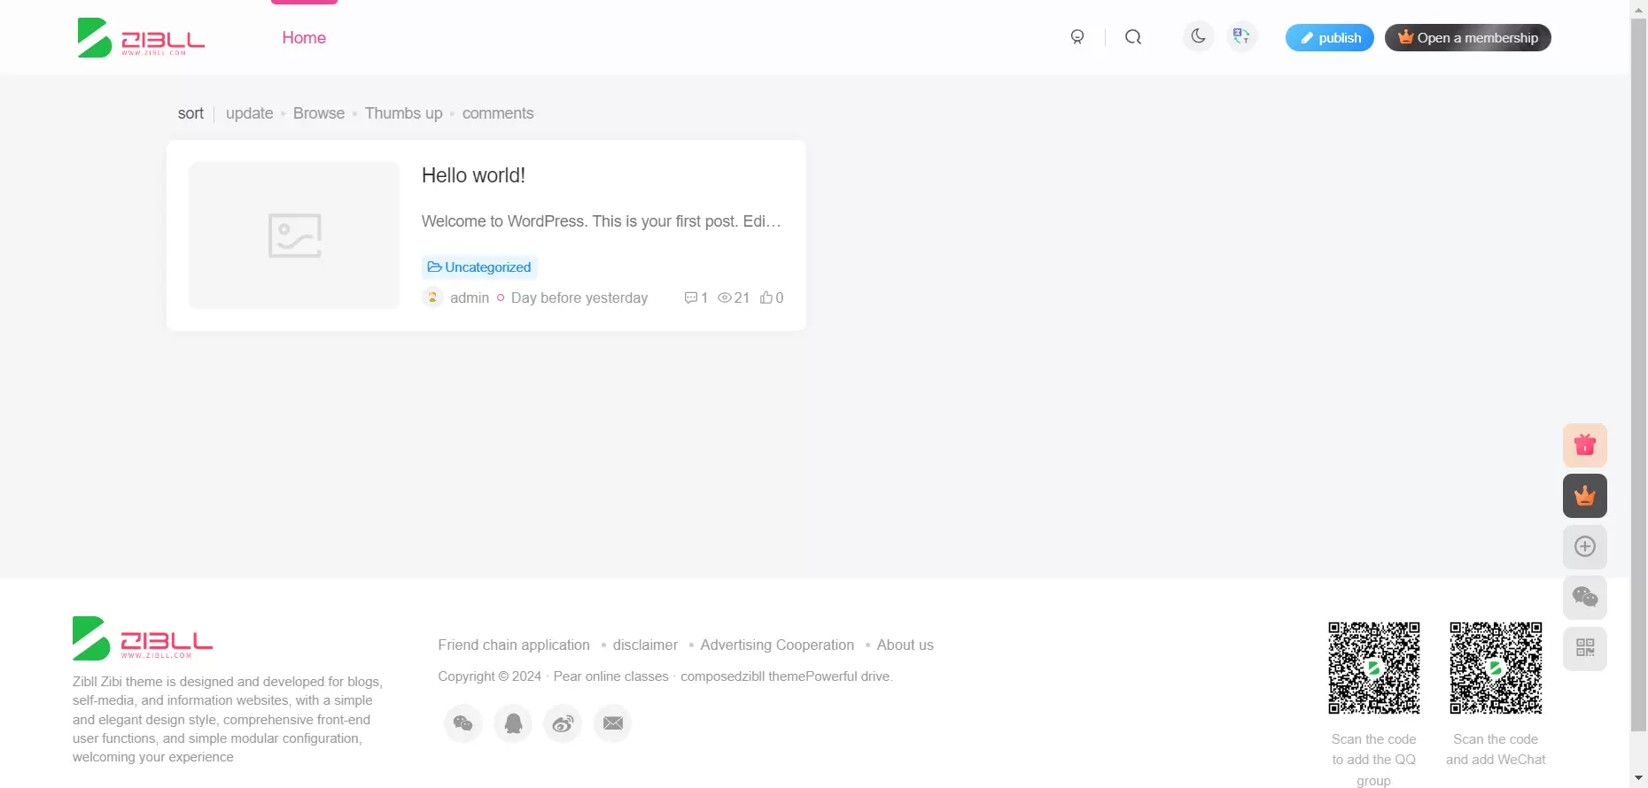Click the lightbulb icon beside search
Viewport: 1648px width, 788px height.
point(1077,37)
